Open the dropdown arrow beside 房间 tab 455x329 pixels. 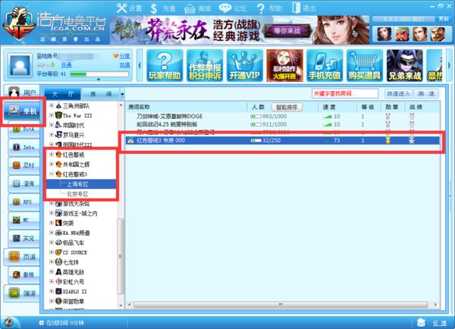pyautogui.click(x=122, y=94)
